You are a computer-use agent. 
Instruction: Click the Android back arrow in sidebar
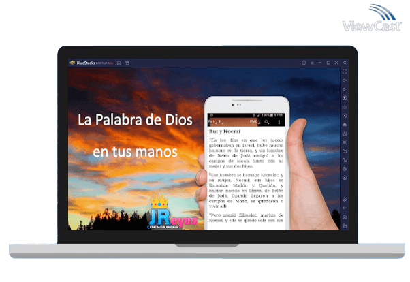[x=345, y=208]
